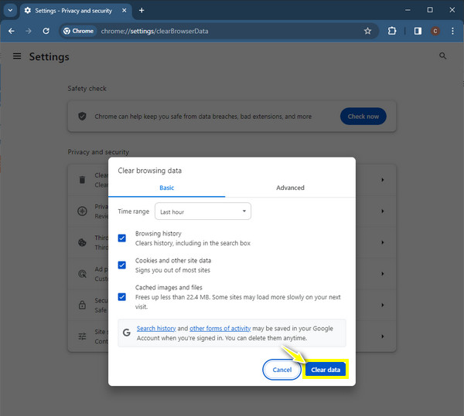
Task: Click the Settings gear tab favicon
Action: (x=28, y=11)
